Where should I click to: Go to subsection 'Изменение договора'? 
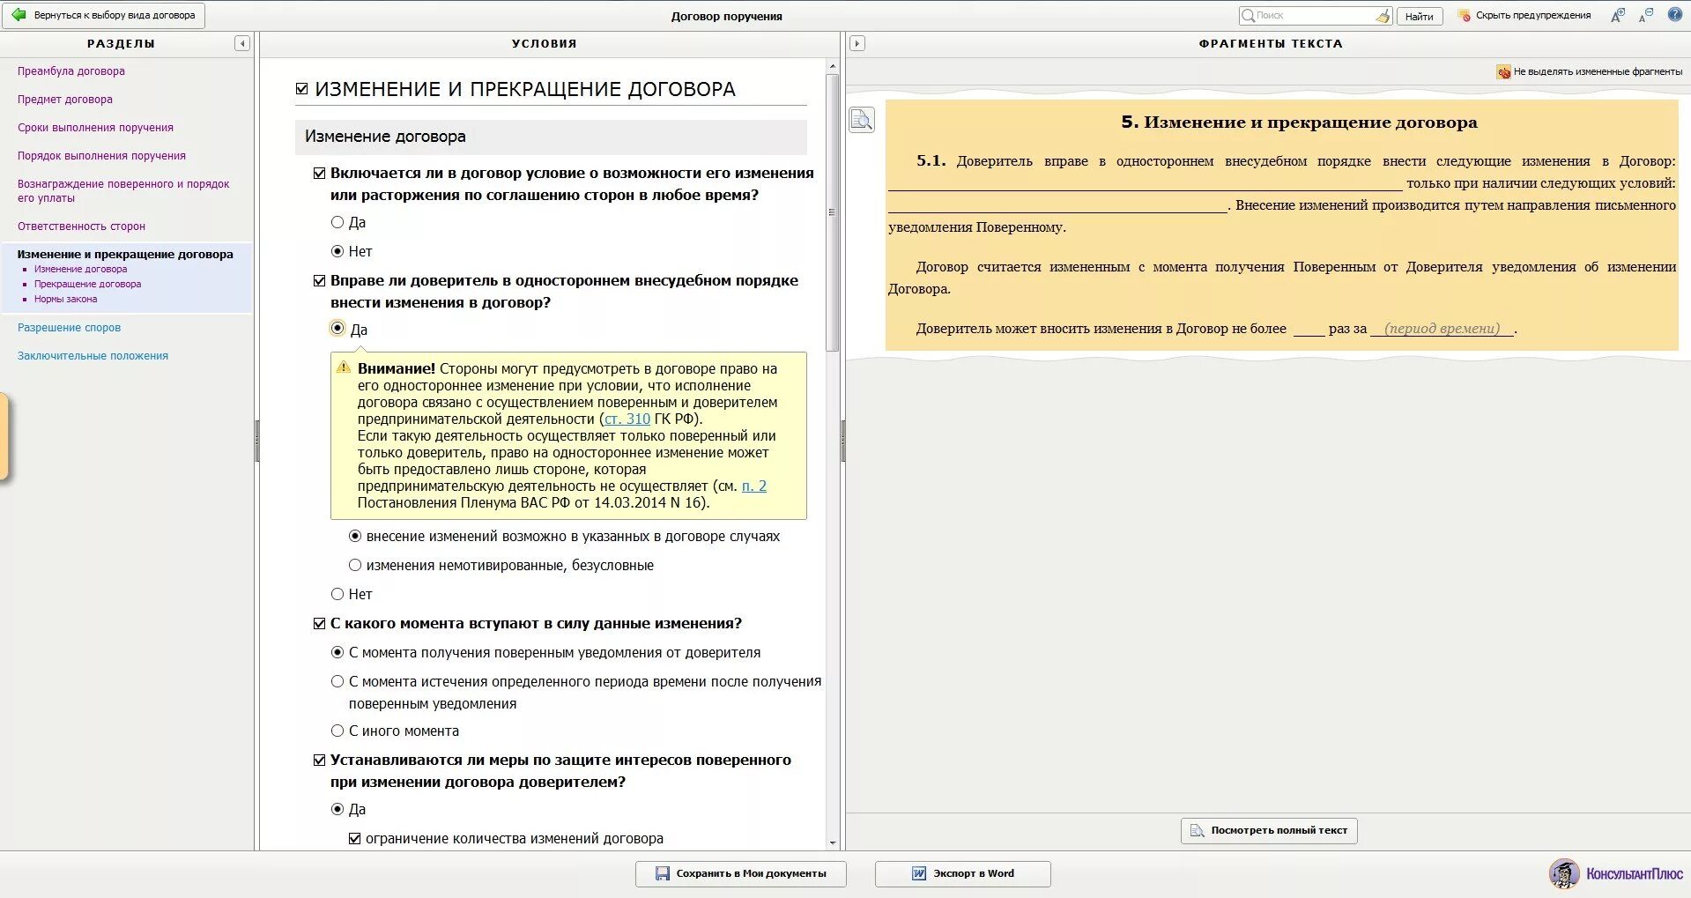(x=80, y=269)
